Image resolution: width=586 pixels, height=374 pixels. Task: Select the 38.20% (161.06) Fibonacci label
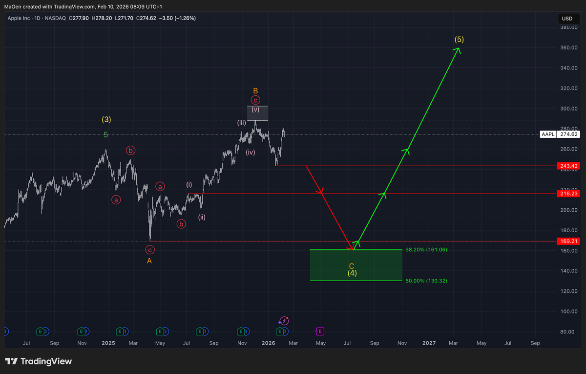pos(426,249)
